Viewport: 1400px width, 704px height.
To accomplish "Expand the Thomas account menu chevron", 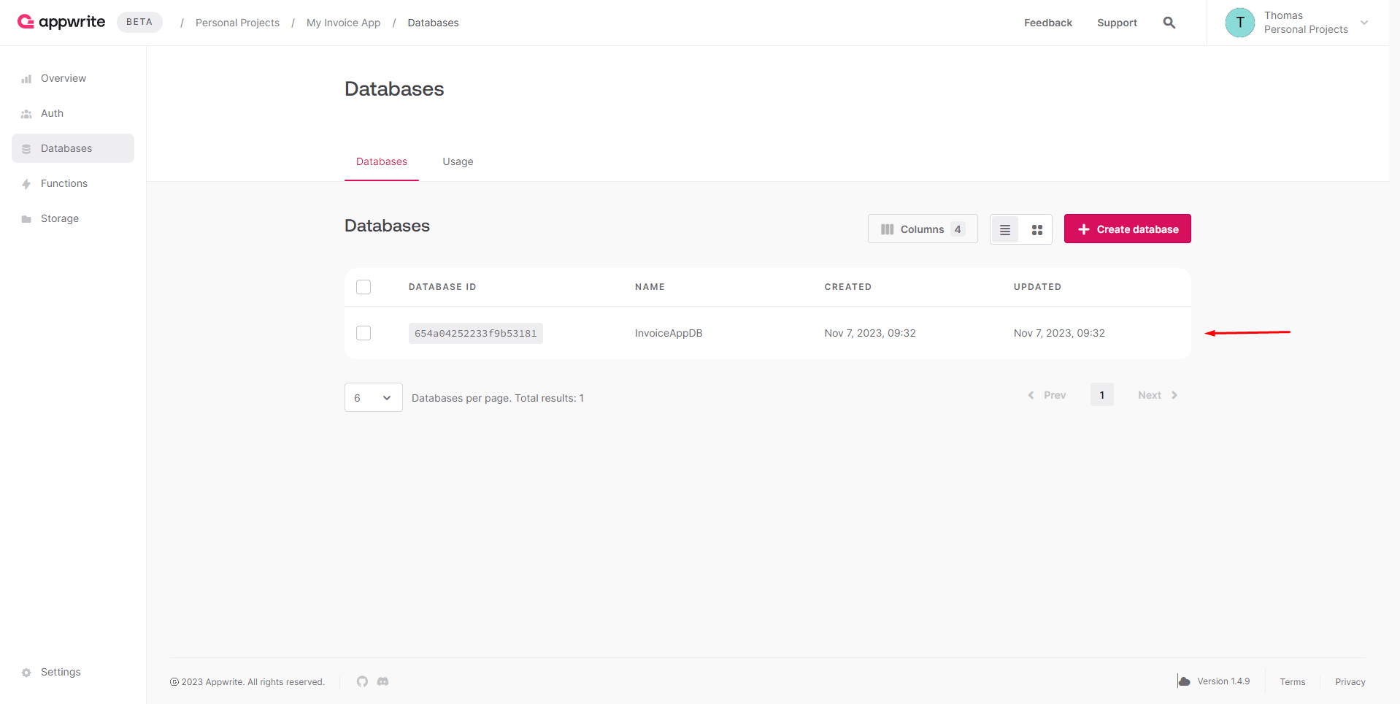I will [1364, 23].
